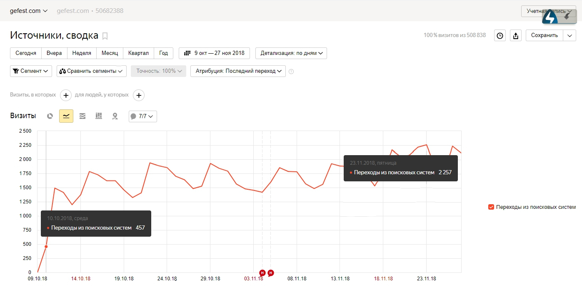Click the first red chart annotation marker

point(262,273)
